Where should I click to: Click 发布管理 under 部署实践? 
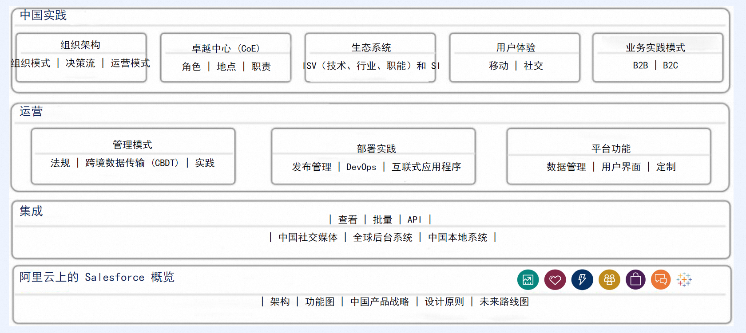[x=312, y=167]
